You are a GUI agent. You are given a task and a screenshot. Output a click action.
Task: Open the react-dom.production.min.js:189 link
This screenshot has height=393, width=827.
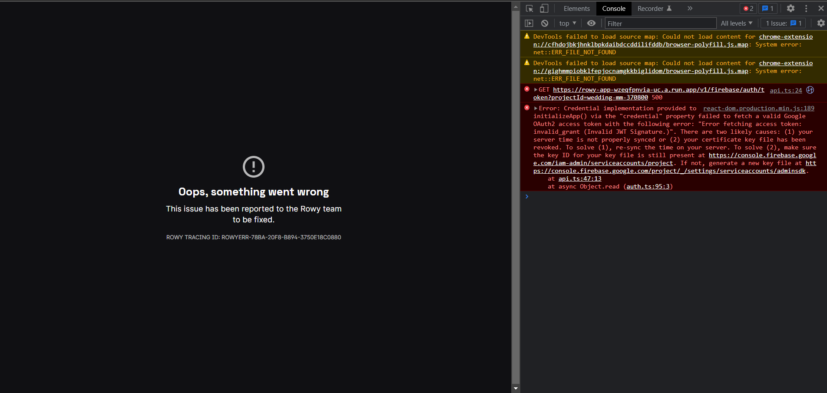(x=758, y=108)
